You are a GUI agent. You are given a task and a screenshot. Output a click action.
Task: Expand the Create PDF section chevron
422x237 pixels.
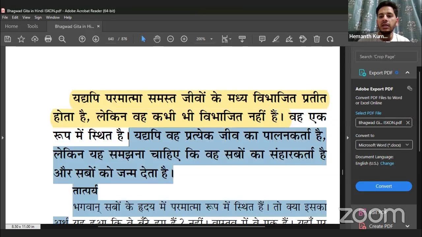pos(407,226)
